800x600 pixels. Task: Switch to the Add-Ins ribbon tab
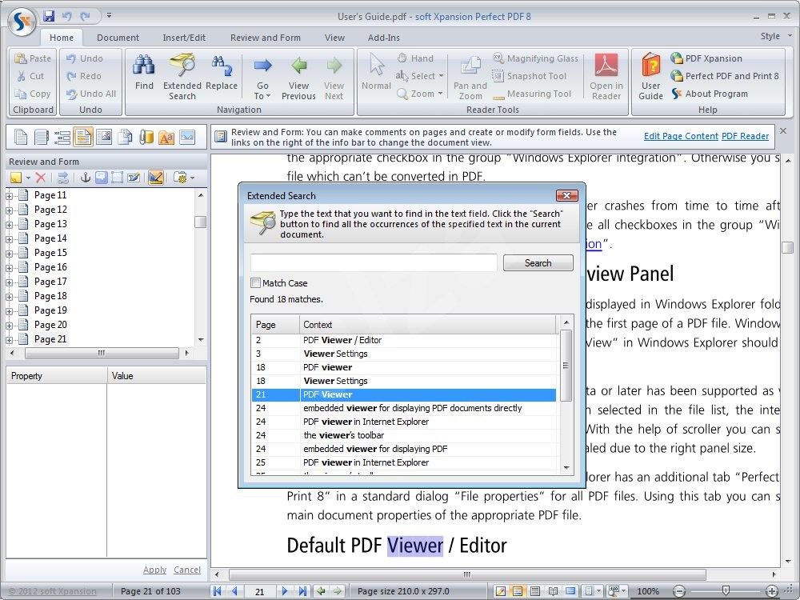click(x=384, y=38)
